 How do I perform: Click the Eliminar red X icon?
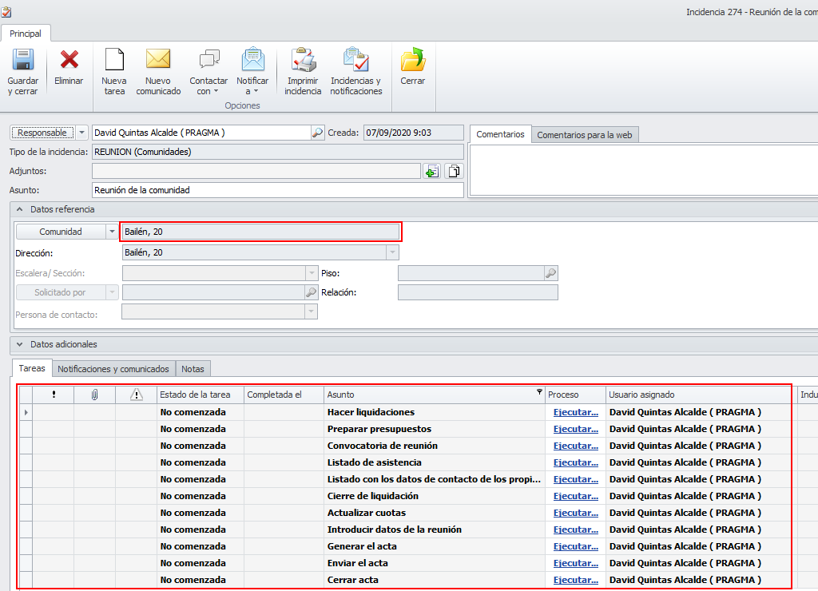click(x=69, y=61)
